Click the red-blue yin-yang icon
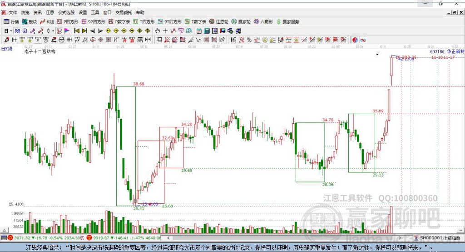Screen dimensions: 465x252 tap(355, 40)
